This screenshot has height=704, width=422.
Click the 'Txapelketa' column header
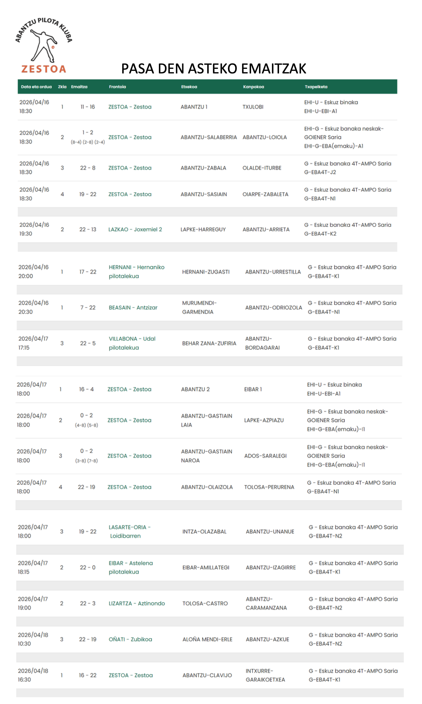coord(316,87)
